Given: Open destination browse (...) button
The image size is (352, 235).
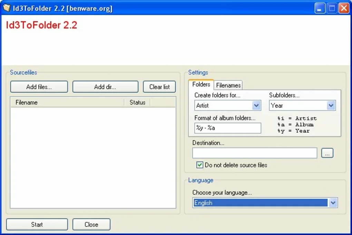Looking at the screenshot, I should point(327,153).
